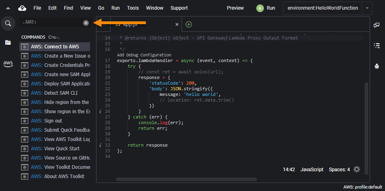
Task: Open the search magnifier panel
Action: [8, 23]
